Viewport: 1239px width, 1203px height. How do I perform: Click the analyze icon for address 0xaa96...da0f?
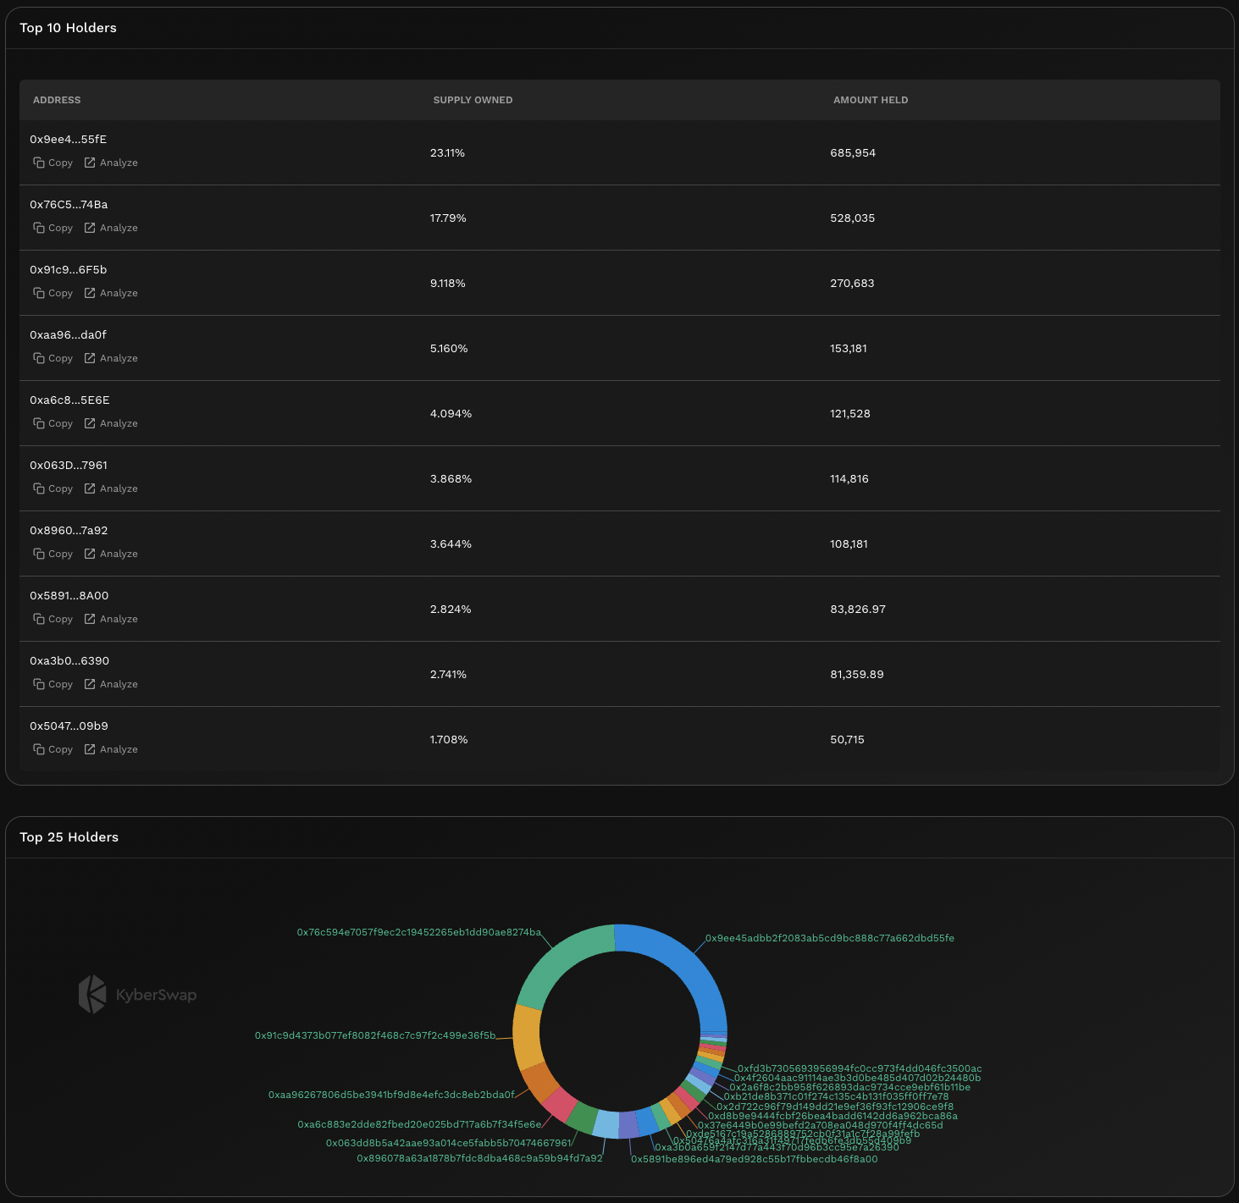[90, 358]
